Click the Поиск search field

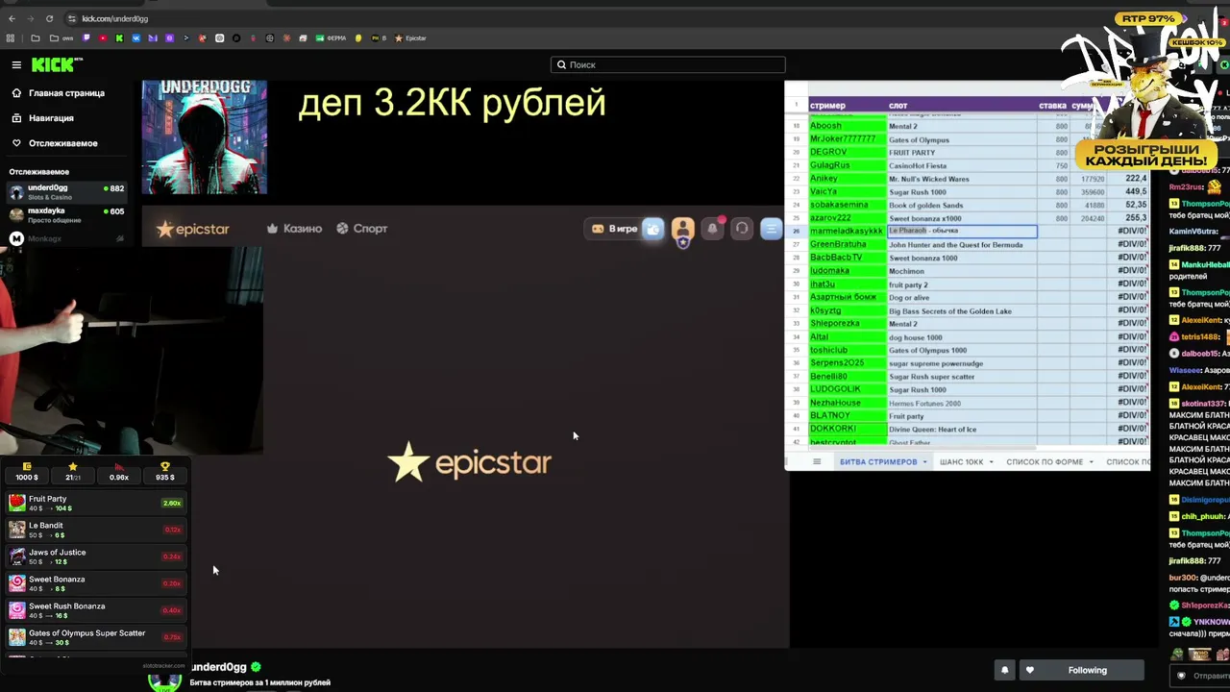click(x=668, y=64)
